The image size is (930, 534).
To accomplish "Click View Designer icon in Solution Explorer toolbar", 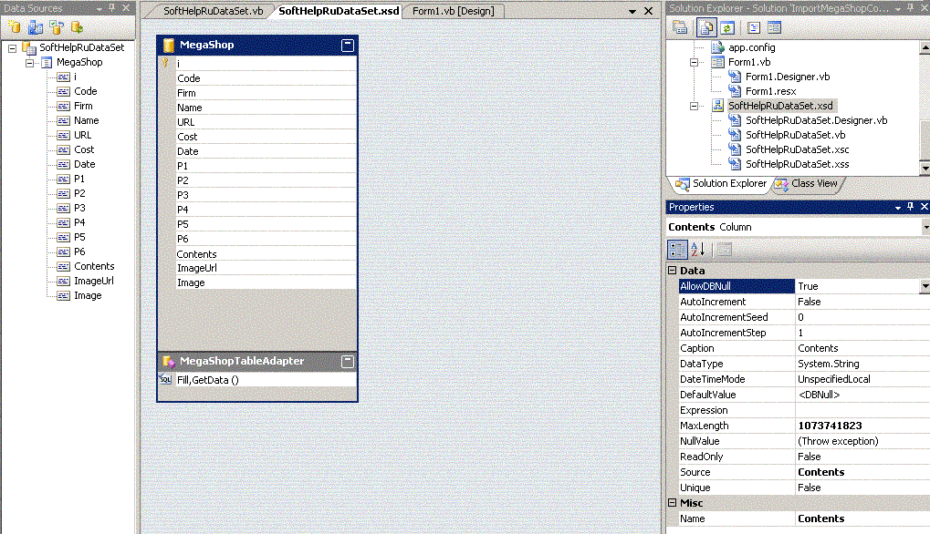I will 774,27.
